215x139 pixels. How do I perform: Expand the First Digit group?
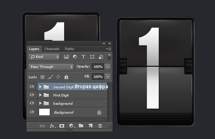pyautogui.click(x=40, y=95)
